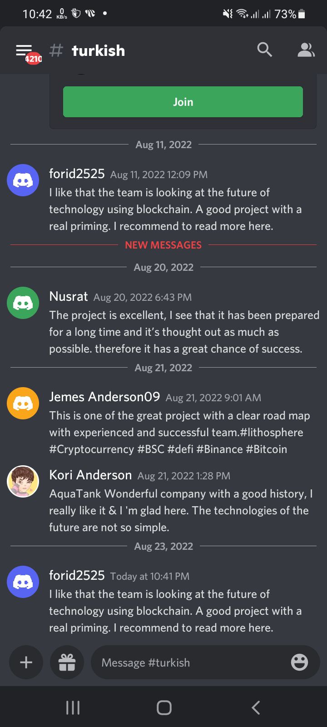Image resolution: width=327 pixels, height=727 pixels.
Task: Open the hamburger menu with 4210 badge
Action: click(x=27, y=52)
